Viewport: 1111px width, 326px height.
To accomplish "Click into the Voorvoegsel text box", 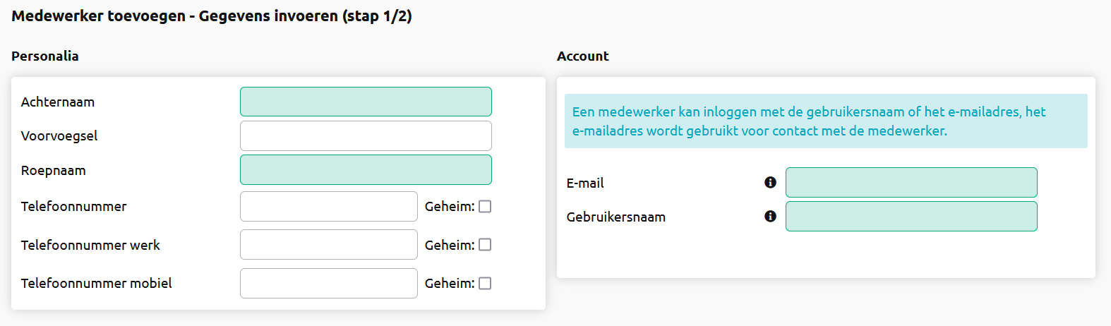I will coord(366,135).
